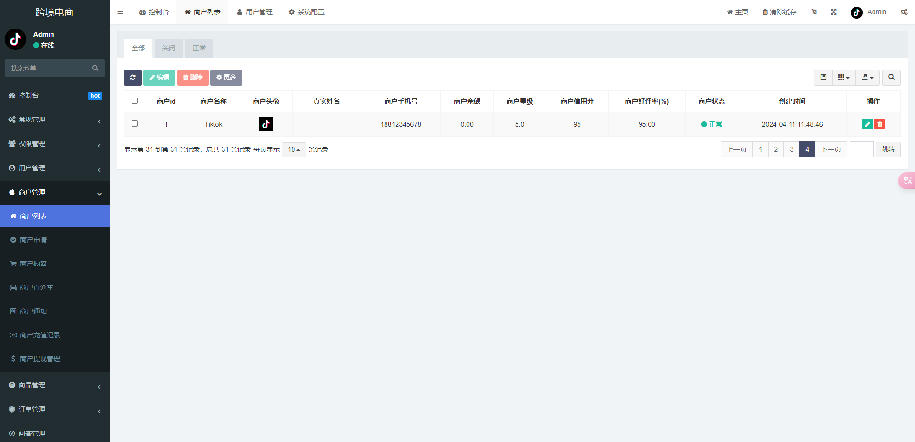Click the 正常 status in Tiktok row
Image resolution: width=915 pixels, height=442 pixels.
(712, 124)
